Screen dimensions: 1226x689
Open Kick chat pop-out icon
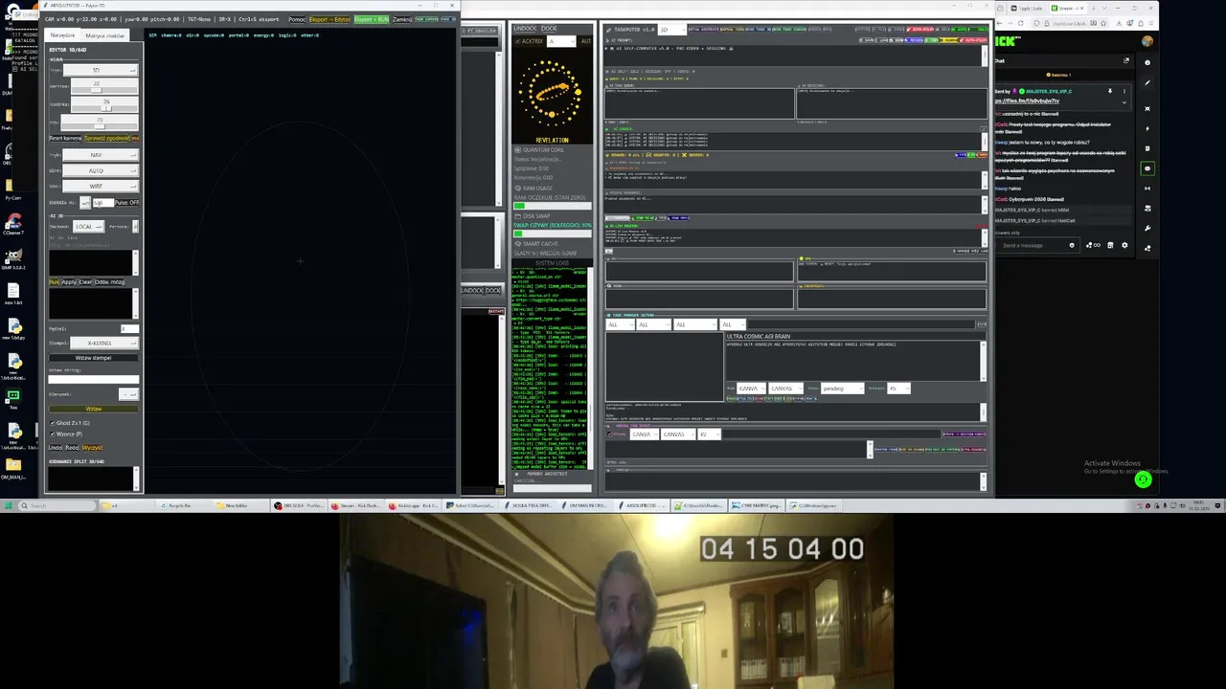[x=1126, y=60]
